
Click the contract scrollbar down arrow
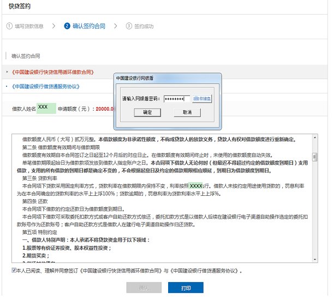[315, 260]
